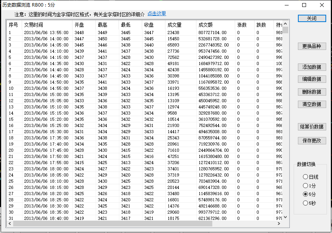The image size is (332, 233).
Task: Click the horizontal scrollbar right arrow
Action: [x=280, y=223]
